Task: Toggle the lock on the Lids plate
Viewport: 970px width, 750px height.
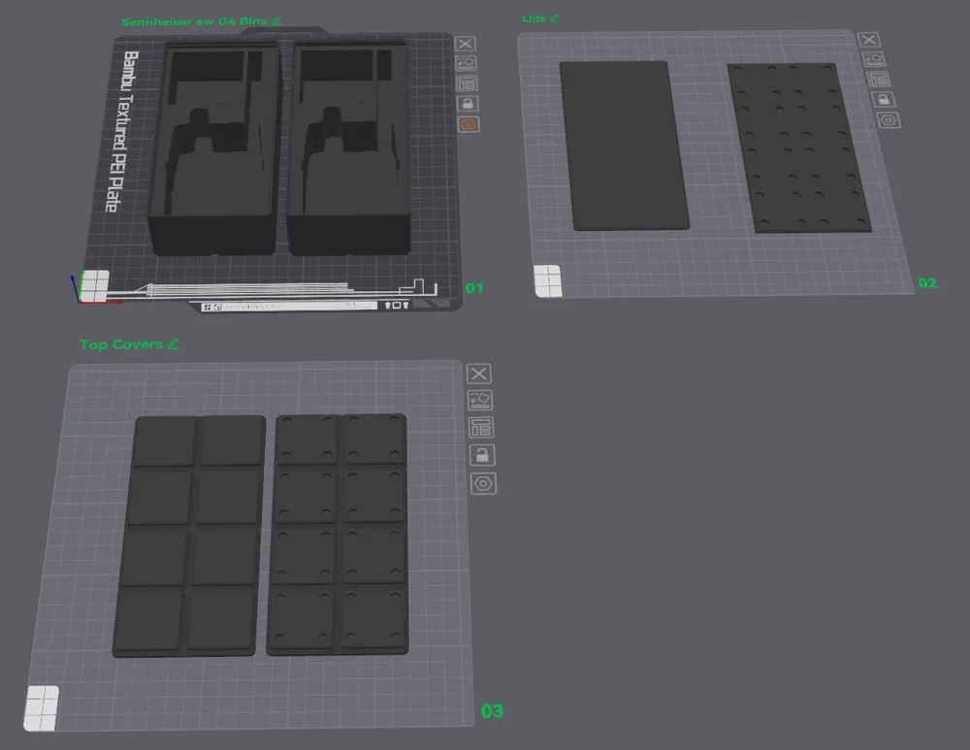Action: click(884, 99)
